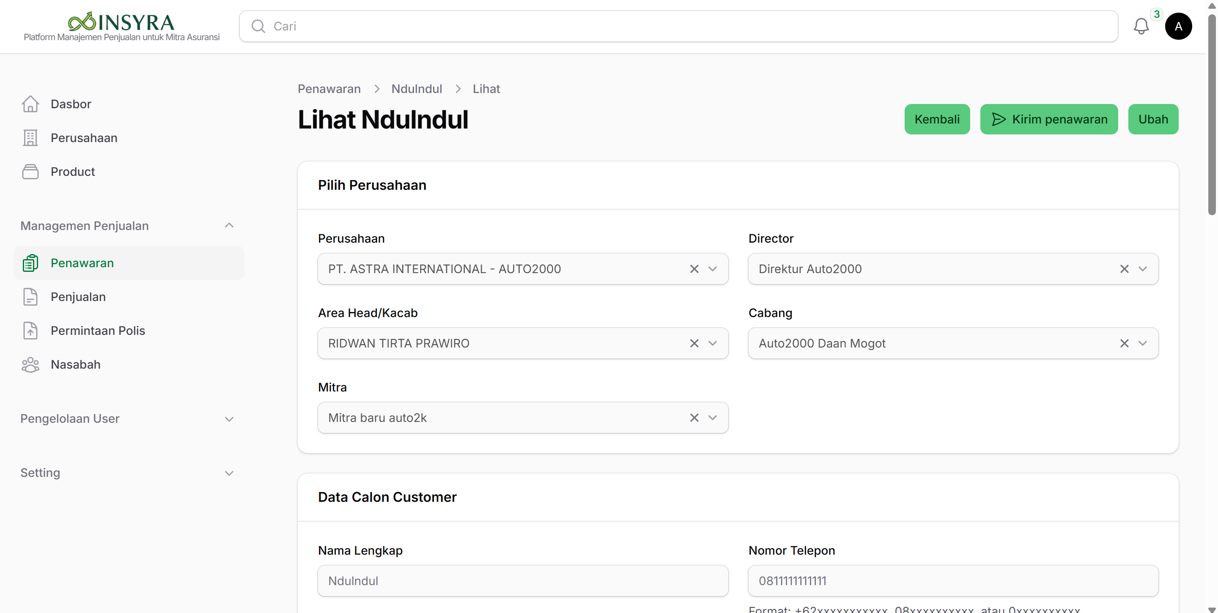Image resolution: width=1218 pixels, height=613 pixels.
Task: Click the scrollbar down arrow
Action: pyautogui.click(x=1211, y=609)
